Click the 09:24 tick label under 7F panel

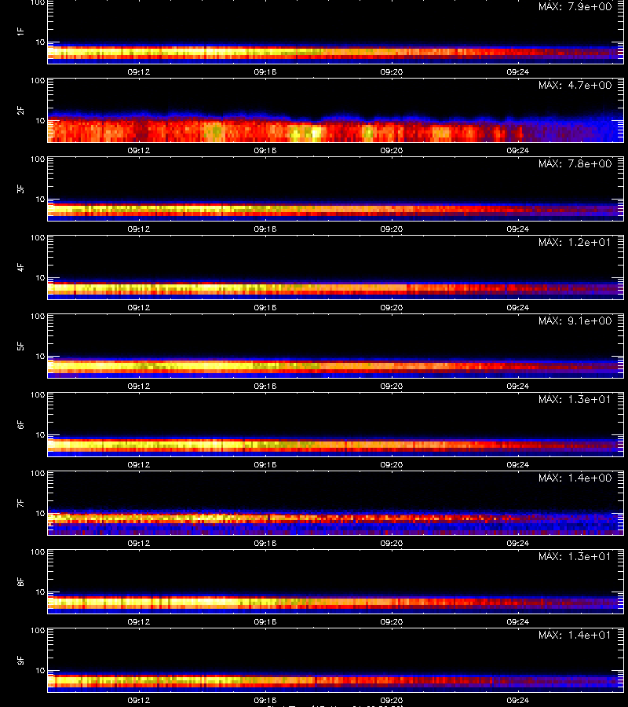click(518, 544)
